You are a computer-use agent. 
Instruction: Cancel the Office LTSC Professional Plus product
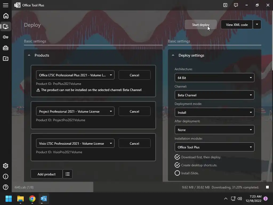pyautogui.click(x=134, y=75)
